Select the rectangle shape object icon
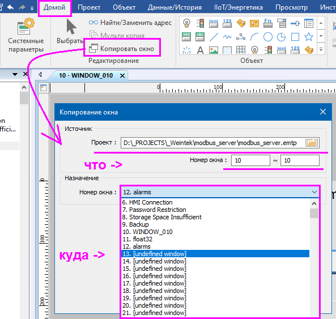 295,37
